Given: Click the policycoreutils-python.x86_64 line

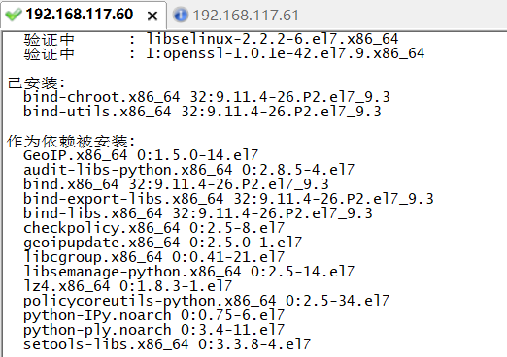Looking at the screenshot, I should click(206, 301).
